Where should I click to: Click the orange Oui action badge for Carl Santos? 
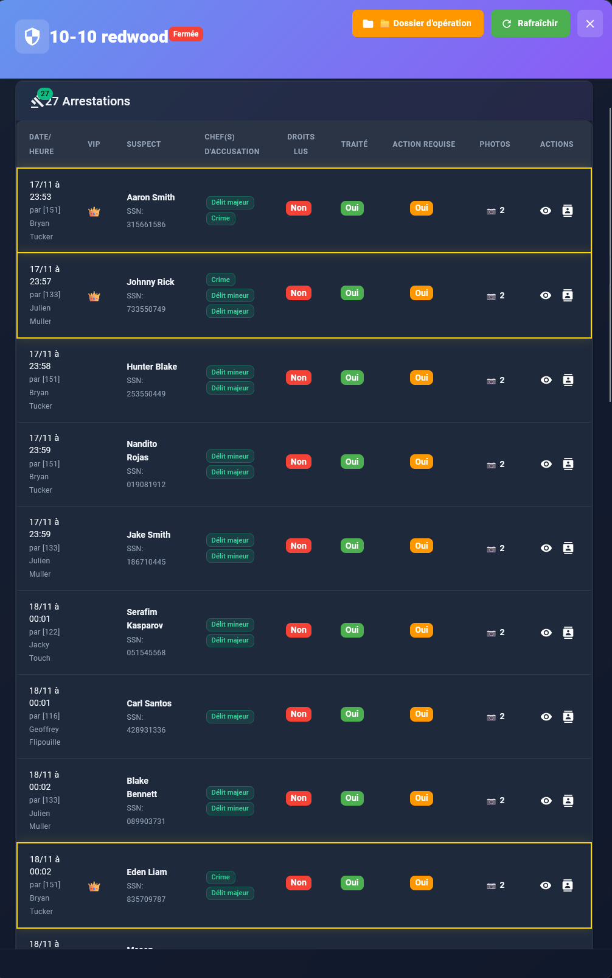422,714
